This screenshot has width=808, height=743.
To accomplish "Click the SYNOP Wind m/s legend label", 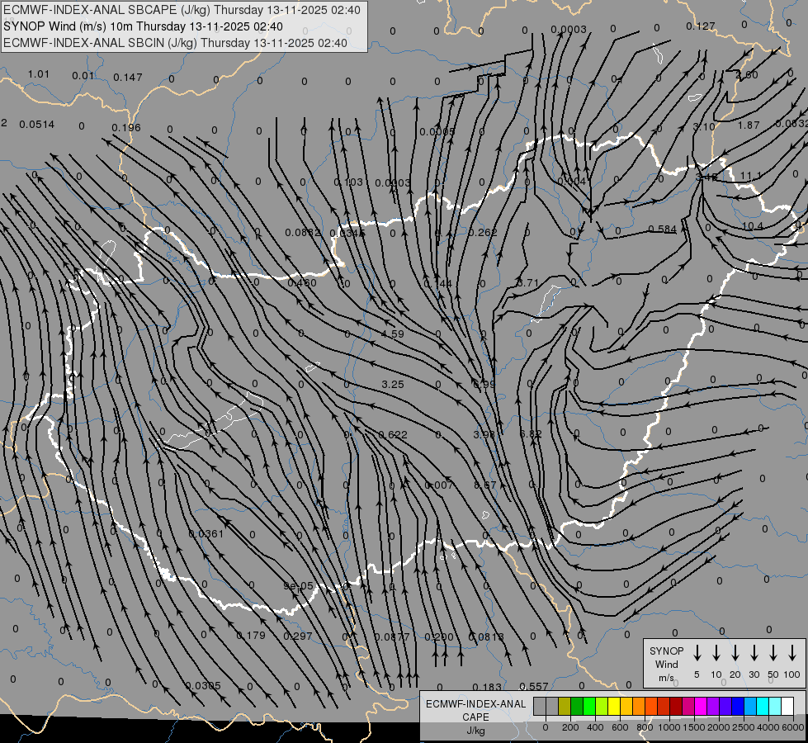I will point(666,664).
